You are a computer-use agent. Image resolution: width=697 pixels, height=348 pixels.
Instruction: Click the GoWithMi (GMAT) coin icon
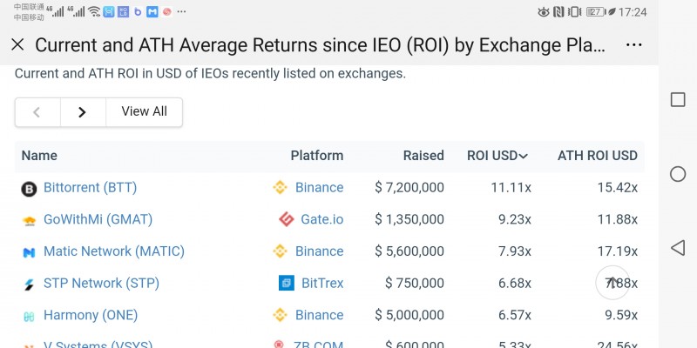[28, 220]
